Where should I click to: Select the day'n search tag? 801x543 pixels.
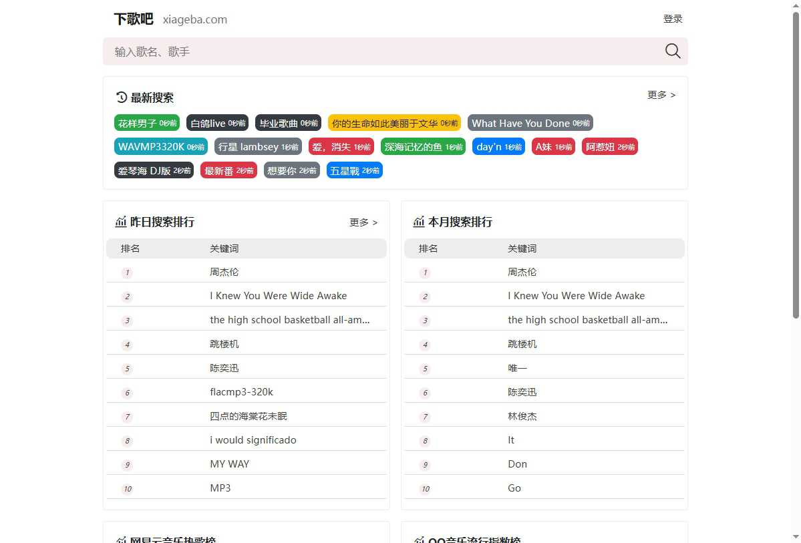[x=498, y=147]
